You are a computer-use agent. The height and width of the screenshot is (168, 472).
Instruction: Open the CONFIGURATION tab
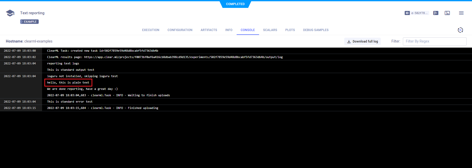coord(180,30)
